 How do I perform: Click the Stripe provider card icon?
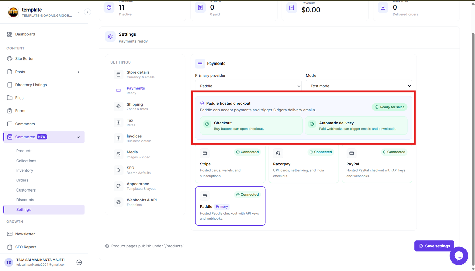pos(205,153)
